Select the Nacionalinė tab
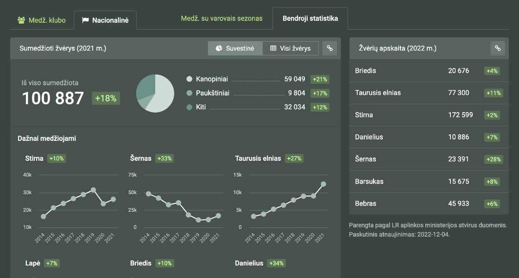The image size is (519, 278). click(x=105, y=20)
